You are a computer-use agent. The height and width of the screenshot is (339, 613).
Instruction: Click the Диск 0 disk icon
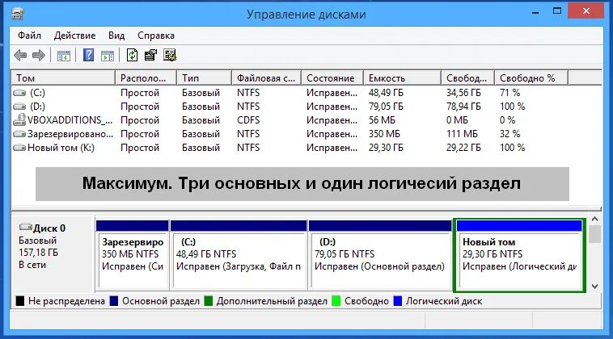click(x=26, y=227)
